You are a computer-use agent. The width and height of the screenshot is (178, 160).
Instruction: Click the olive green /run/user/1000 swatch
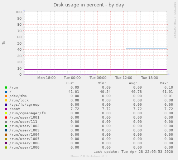[6, 147]
